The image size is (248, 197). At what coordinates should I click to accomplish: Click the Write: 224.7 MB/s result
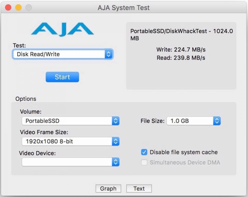coord(181,49)
